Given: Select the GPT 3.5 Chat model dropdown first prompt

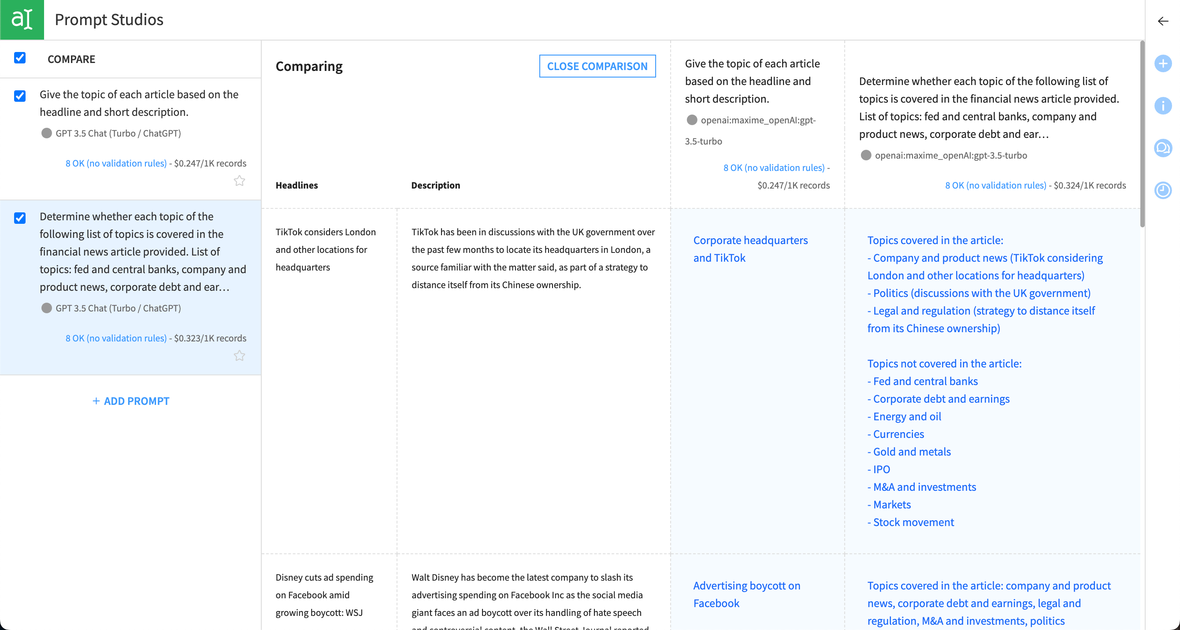Looking at the screenshot, I should coord(119,133).
